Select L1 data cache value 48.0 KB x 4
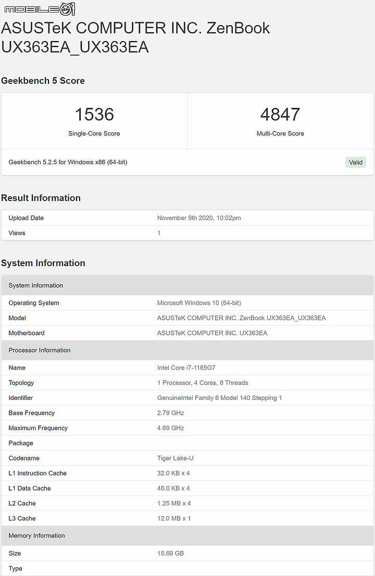The image size is (375, 576). point(173,488)
